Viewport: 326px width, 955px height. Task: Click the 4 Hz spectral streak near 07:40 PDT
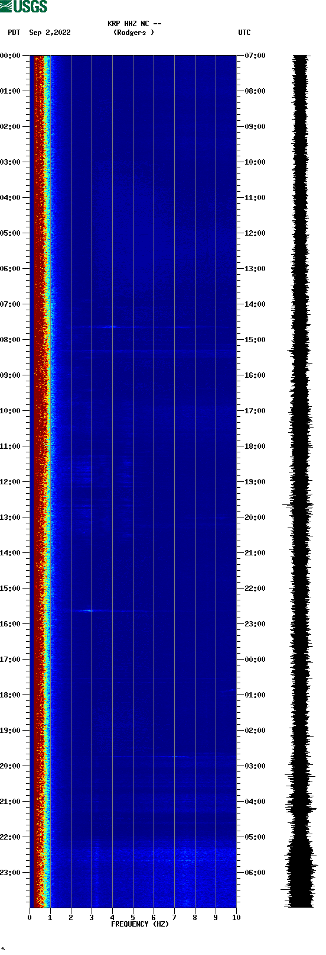pos(109,326)
